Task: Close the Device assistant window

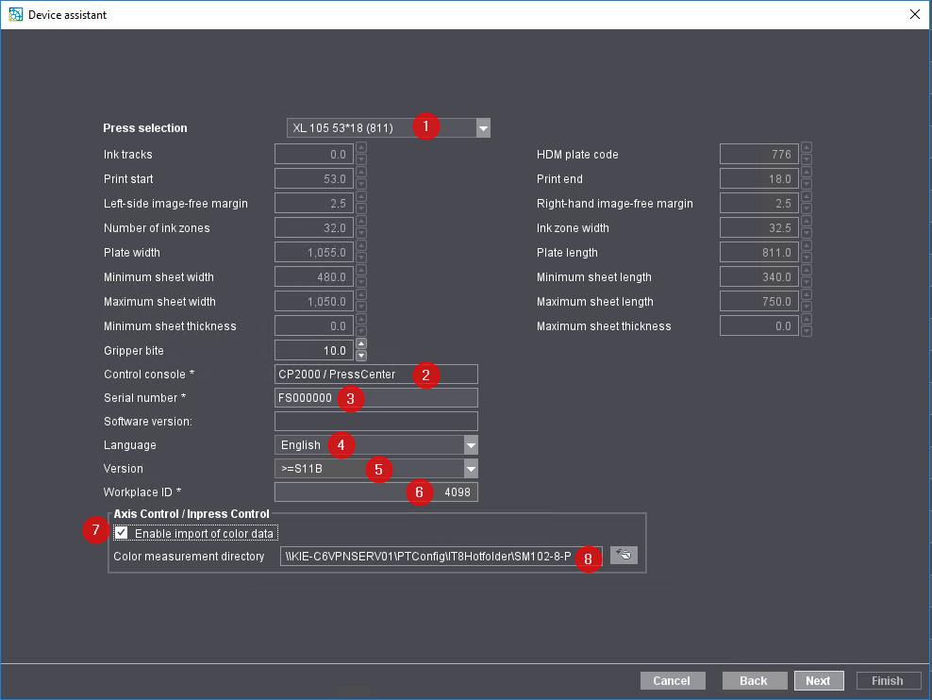Action: pyautogui.click(x=914, y=14)
